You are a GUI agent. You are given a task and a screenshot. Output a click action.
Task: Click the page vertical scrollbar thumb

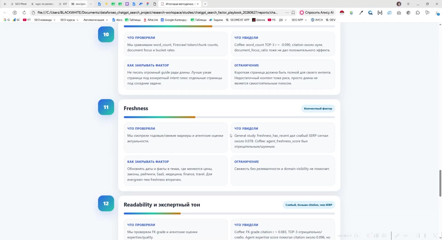[440, 183]
